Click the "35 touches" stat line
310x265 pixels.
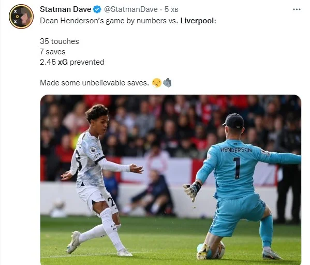tap(60, 41)
